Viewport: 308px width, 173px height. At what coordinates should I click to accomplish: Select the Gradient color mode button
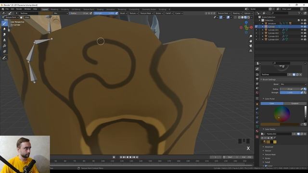point(295,103)
